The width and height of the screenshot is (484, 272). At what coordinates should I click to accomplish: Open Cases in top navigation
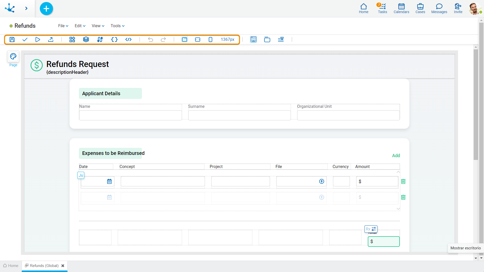click(420, 8)
